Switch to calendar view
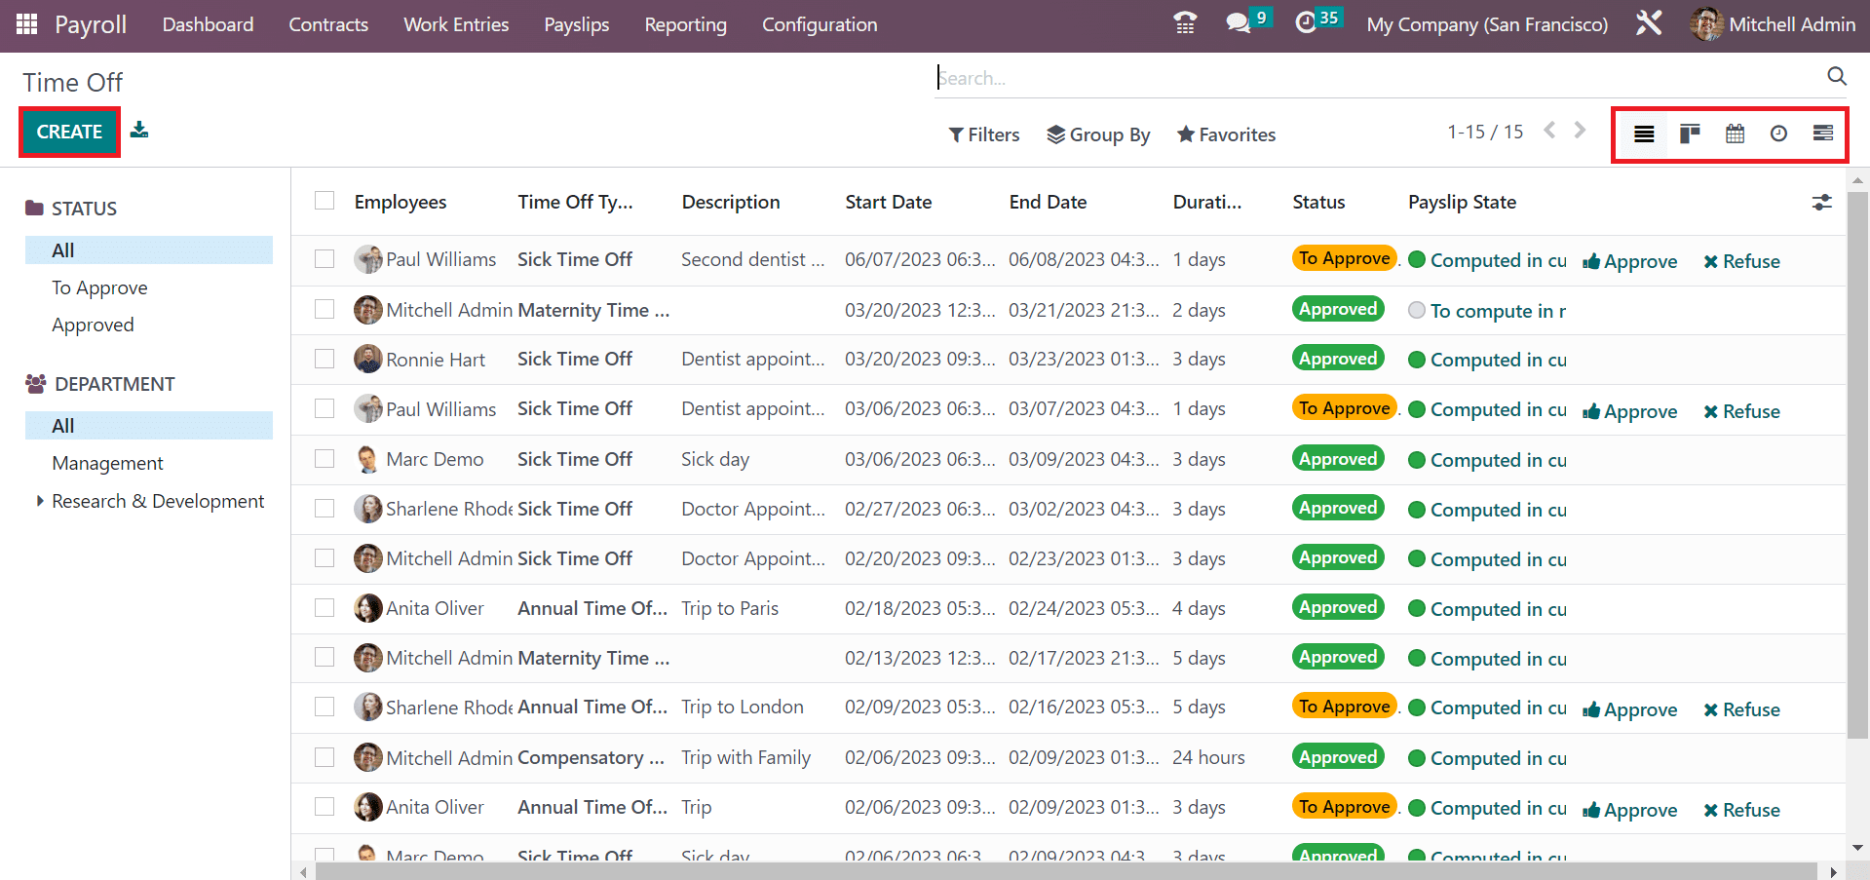 coord(1735,134)
